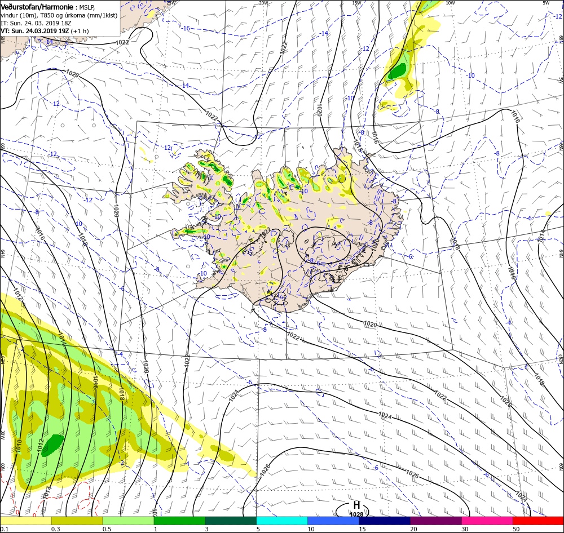The width and height of the screenshot is (564, 533).
Task: Click the 'IT: Sun. 24. 03. 2019 18Z' line
Action: (x=36, y=23)
